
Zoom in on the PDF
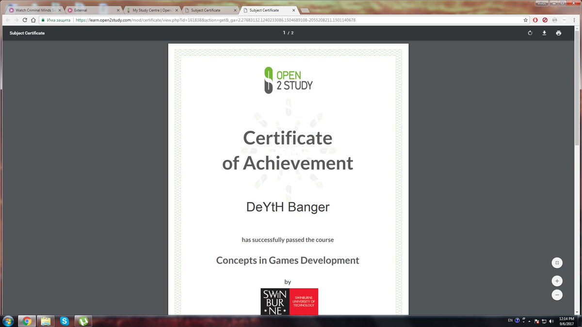click(557, 281)
